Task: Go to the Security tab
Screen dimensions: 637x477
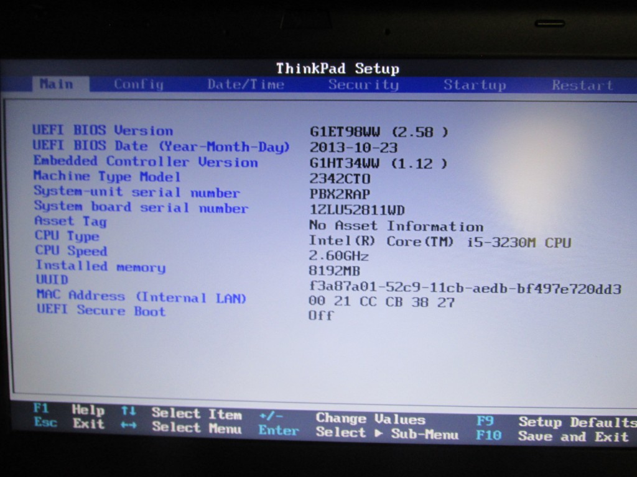Action: click(363, 85)
